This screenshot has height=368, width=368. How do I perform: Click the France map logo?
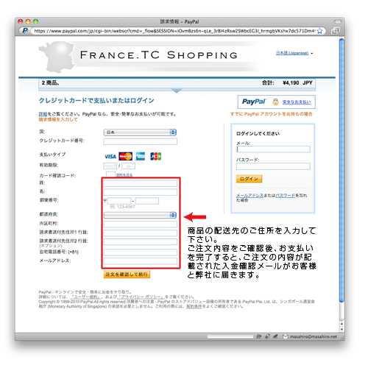(57, 57)
